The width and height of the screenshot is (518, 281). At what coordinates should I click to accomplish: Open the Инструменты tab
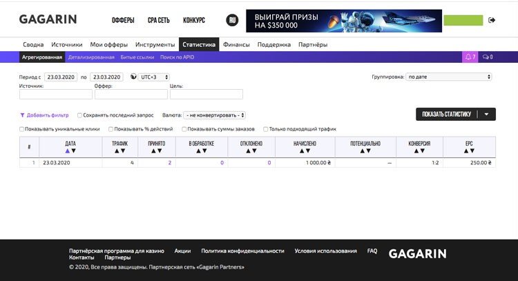(155, 45)
